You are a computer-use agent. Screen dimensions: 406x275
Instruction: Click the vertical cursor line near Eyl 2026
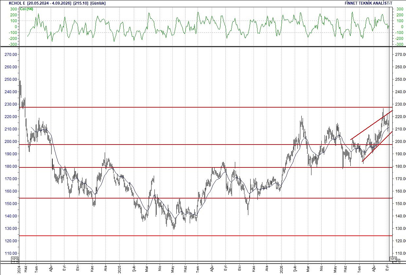pos(389,154)
